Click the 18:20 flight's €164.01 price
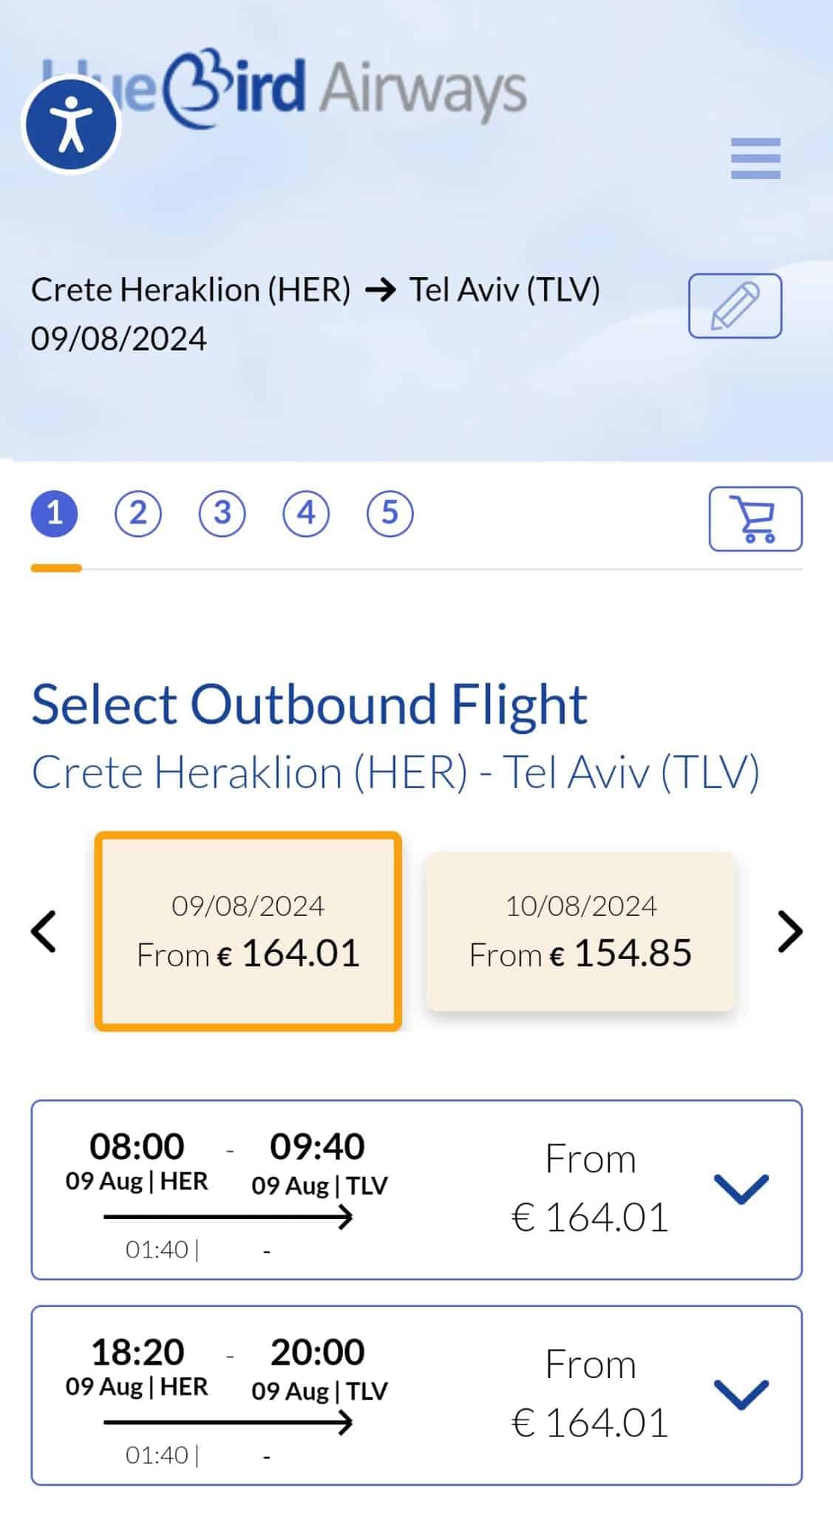 tap(590, 1422)
